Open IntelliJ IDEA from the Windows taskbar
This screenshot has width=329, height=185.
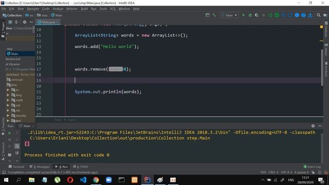147,180
